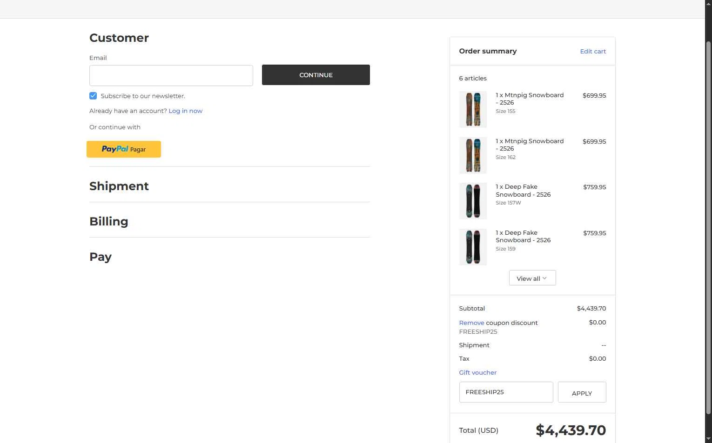Click Deep Fake Snowboard Size 159 thumbnail

coord(473,247)
